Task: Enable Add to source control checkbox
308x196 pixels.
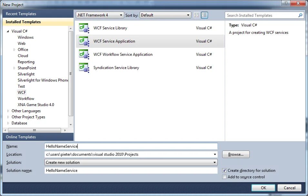Action: point(224,177)
